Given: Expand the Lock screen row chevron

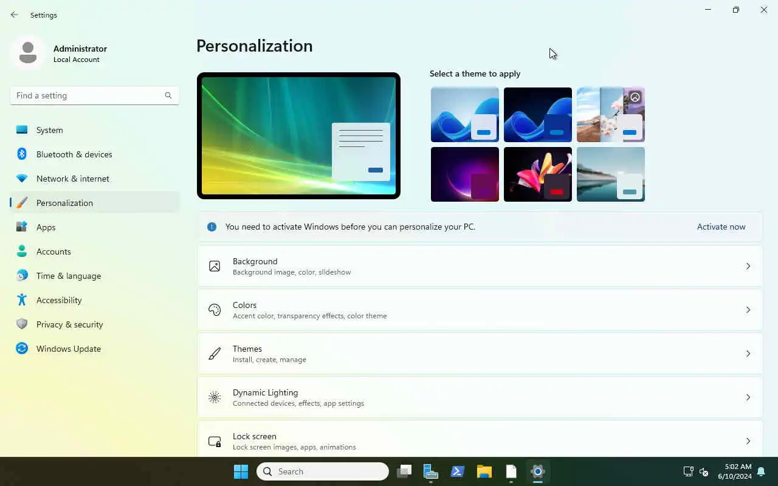Looking at the screenshot, I should (x=748, y=441).
